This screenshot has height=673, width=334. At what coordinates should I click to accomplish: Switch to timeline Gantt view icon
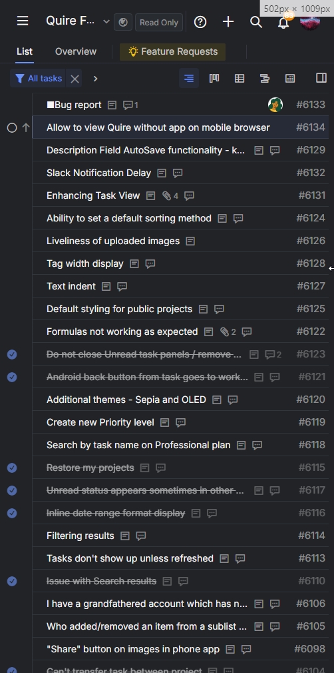pos(265,78)
